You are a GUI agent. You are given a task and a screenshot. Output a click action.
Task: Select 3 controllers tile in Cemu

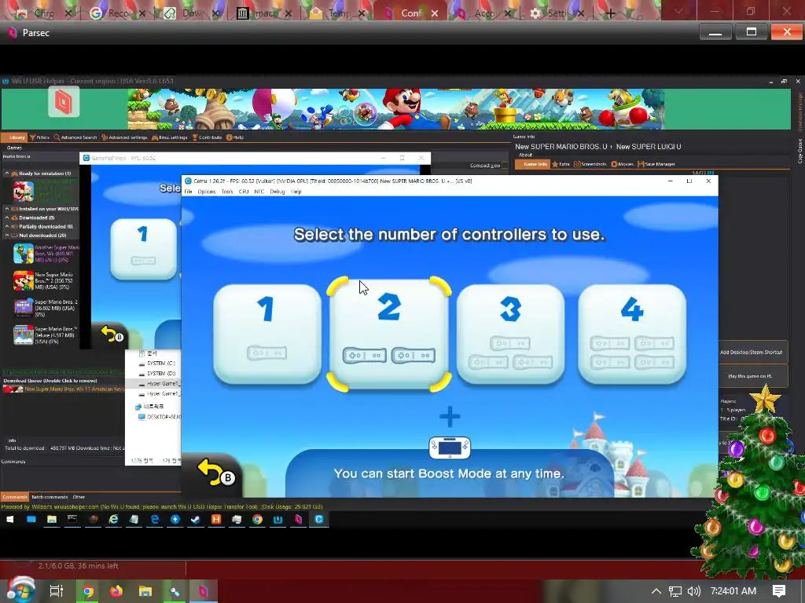[510, 333]
